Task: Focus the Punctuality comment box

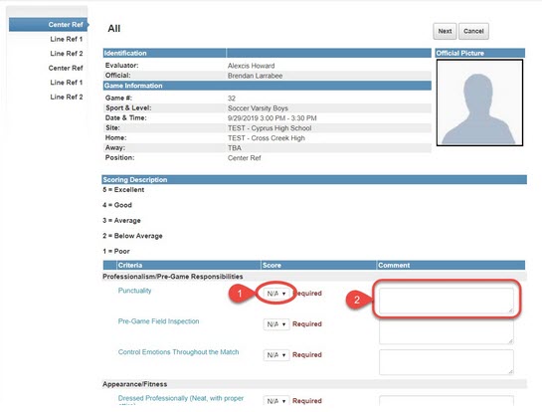Action: (x=447, y=301)
